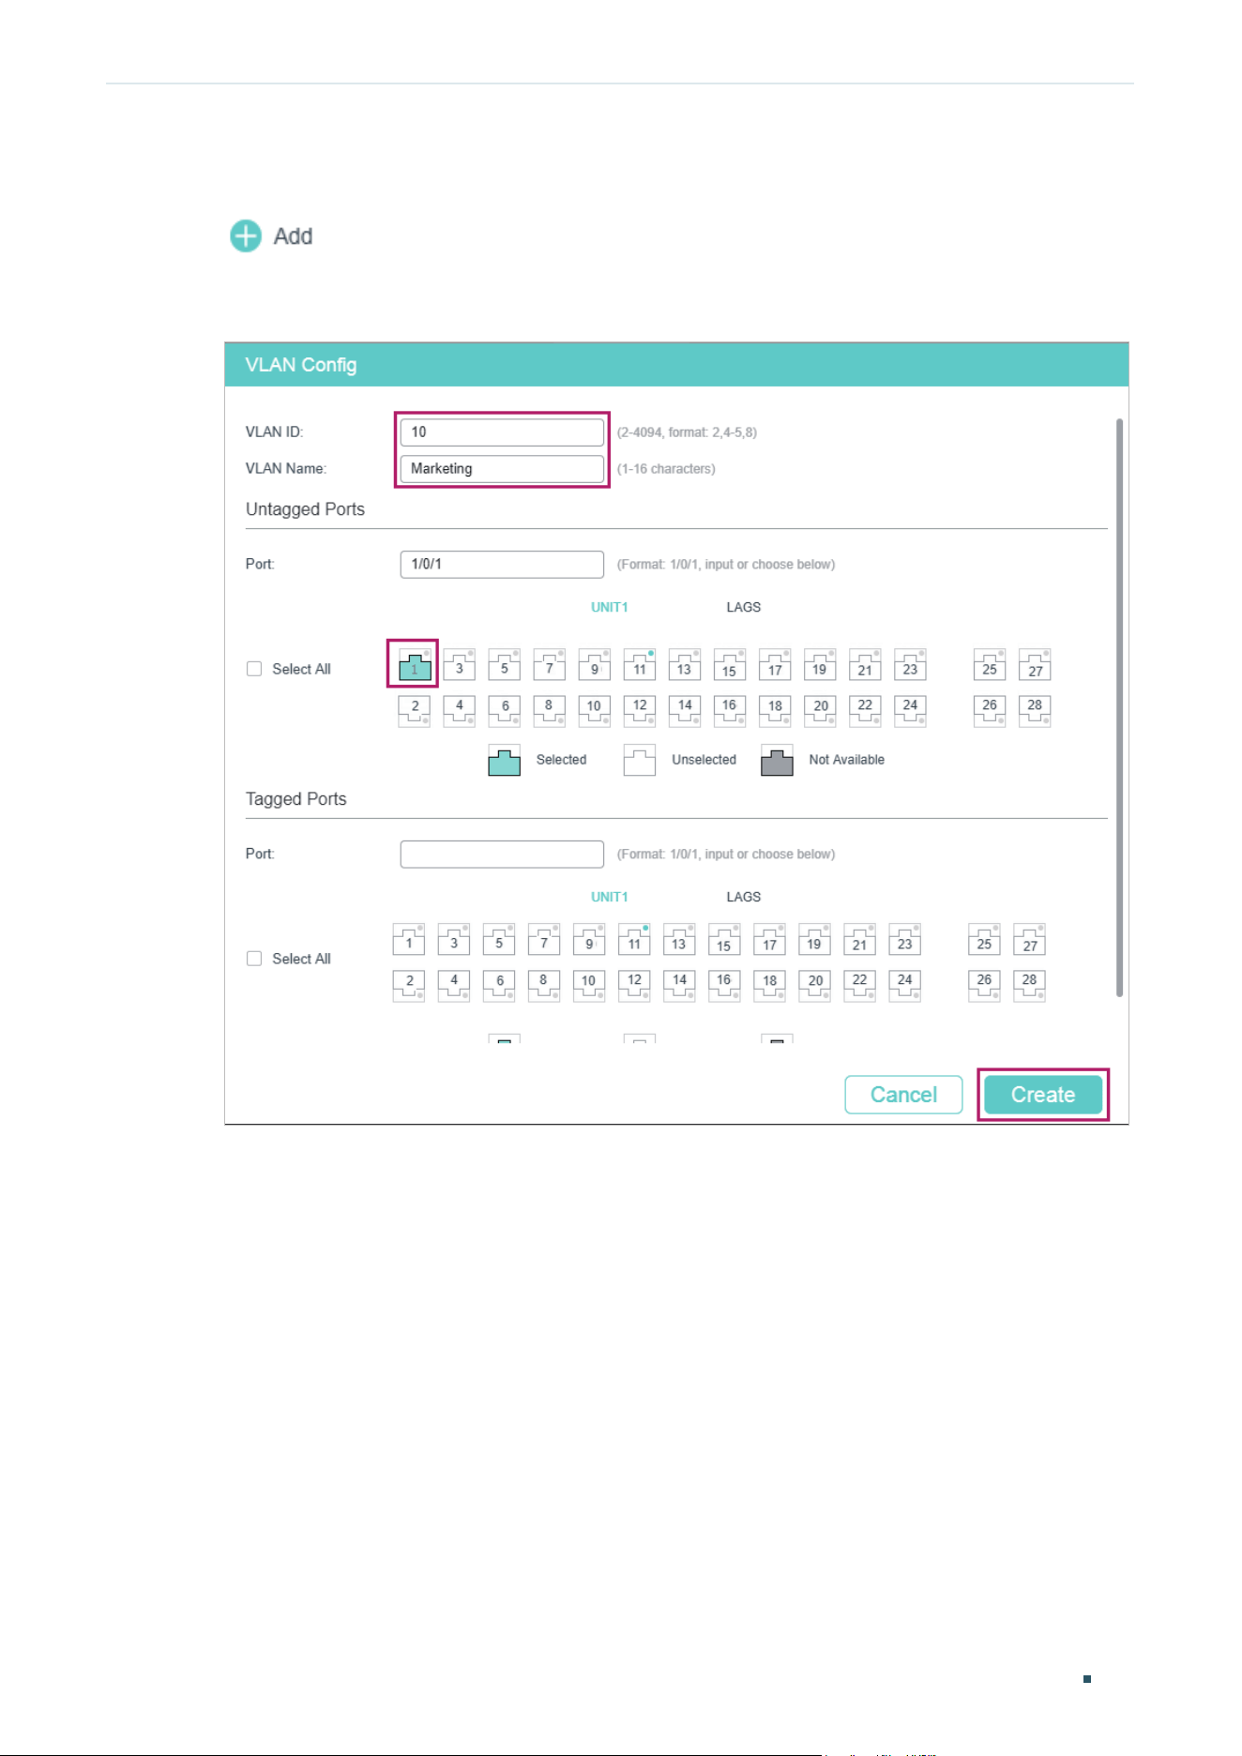1242x1756 pixels.
Task: Select untagged port 24 icon
Action: (910, 710)
